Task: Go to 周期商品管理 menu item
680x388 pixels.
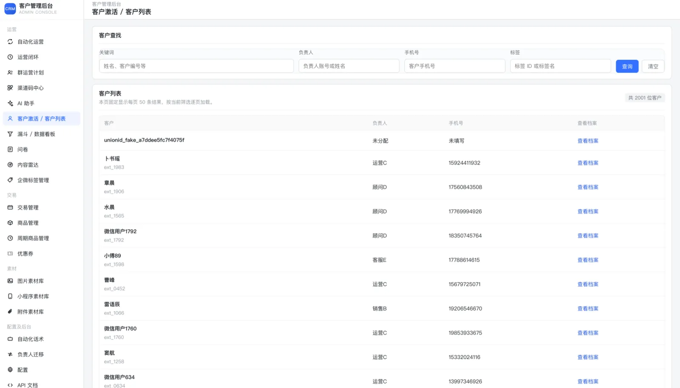Action: pos(42,238)
